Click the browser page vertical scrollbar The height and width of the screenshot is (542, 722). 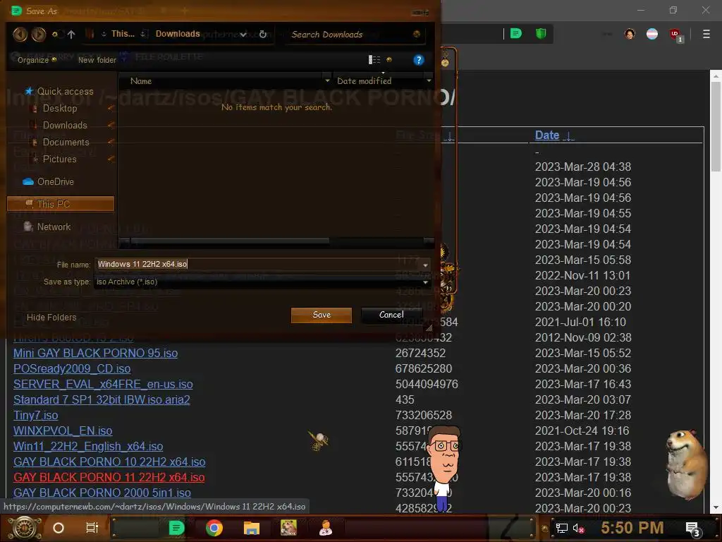point(716,127)
